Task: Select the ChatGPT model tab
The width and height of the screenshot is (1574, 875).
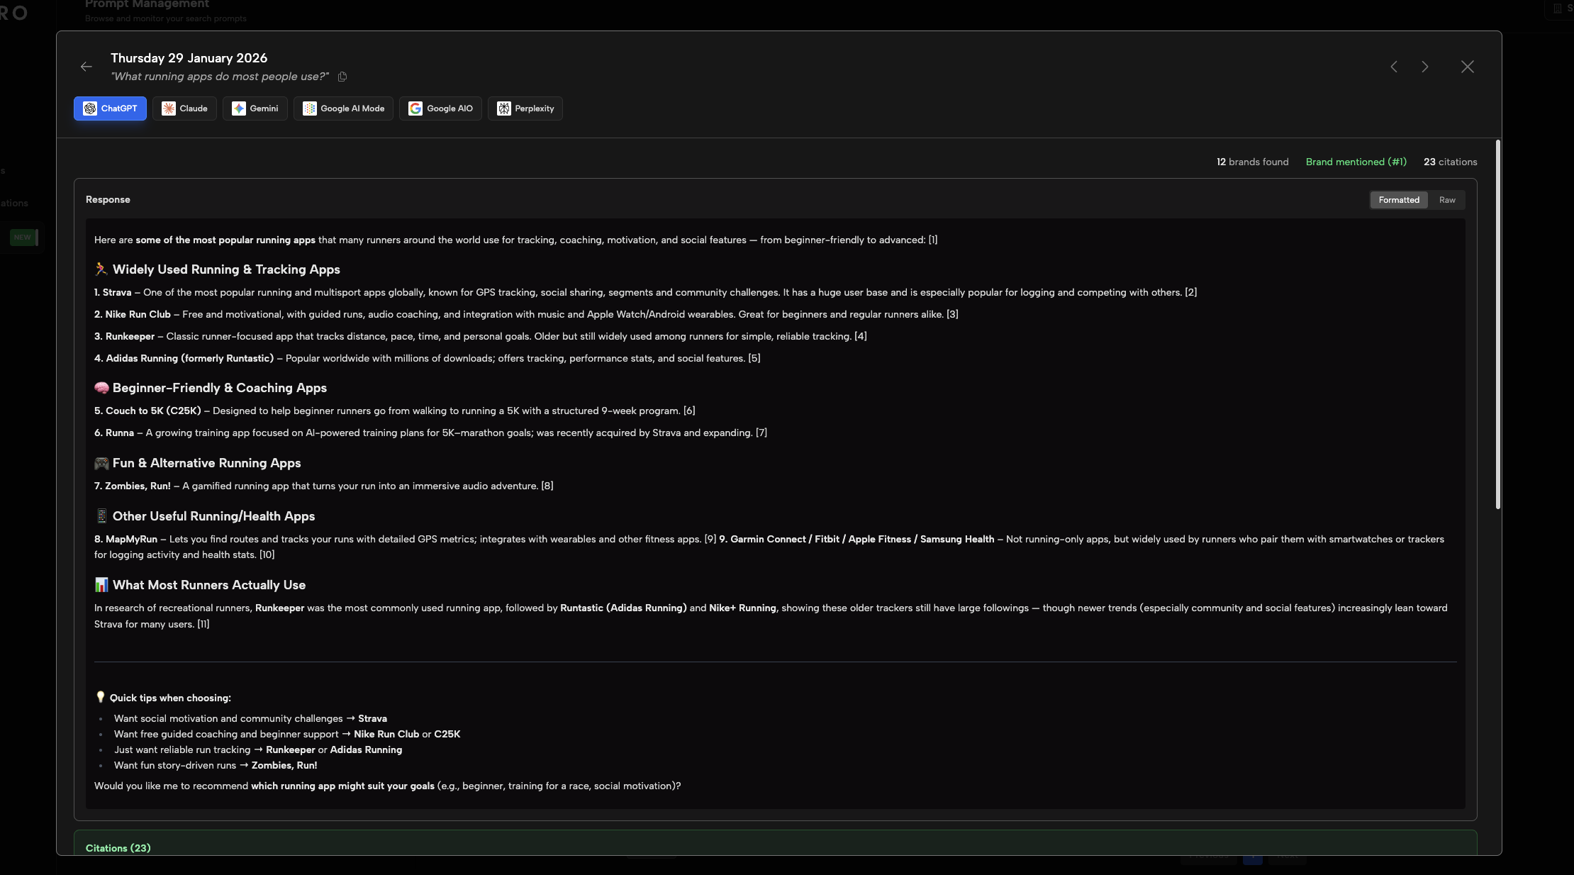Action: coord(110,108)
